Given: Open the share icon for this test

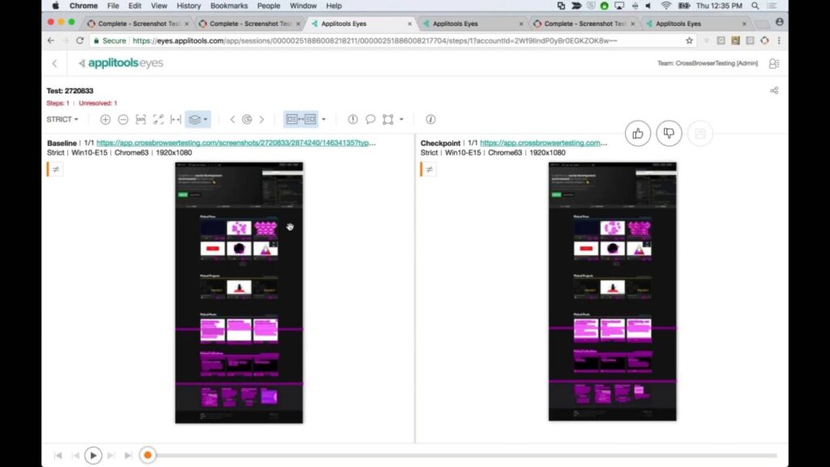Looking at the screenshot, I should pos(774,91).
